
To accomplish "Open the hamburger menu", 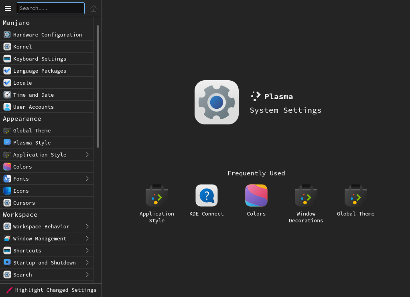I will (8, 8).
